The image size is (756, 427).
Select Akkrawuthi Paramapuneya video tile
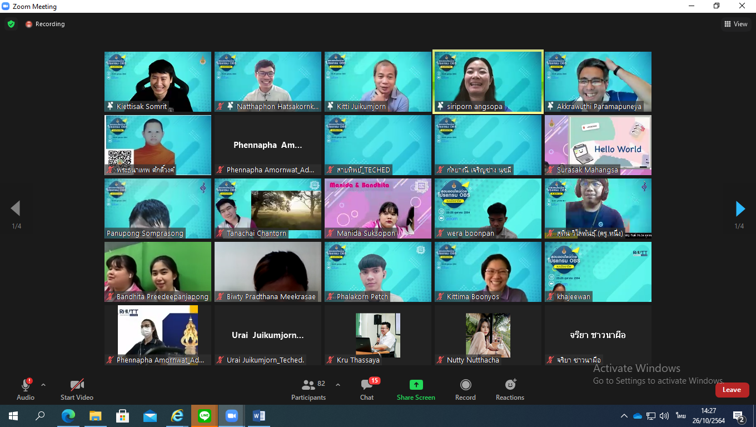pos(598,82)
